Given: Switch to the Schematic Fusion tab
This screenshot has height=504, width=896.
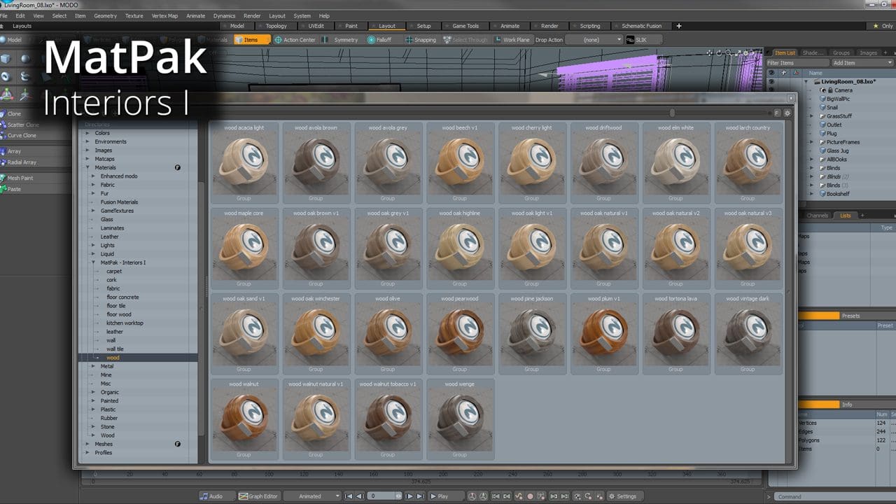Looking at the screenshot, I should 641,26.
